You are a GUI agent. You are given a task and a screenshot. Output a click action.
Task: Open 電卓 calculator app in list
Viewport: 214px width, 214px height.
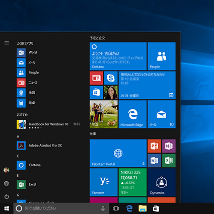click(x=26, y=103)
